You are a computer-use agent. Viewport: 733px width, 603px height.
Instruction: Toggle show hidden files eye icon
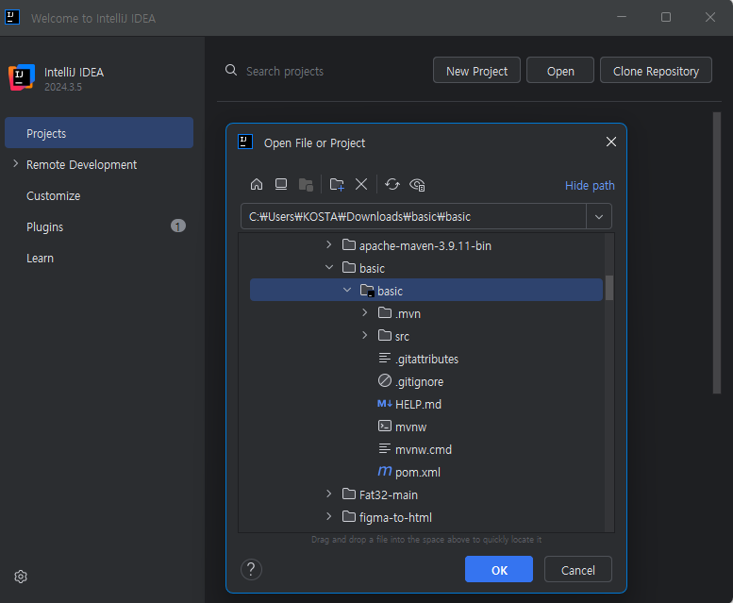[x=417, y=185]
